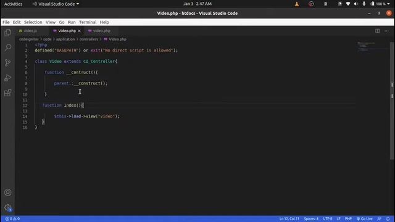Click the controllers breadcrumb segment
The image size is (395, 222).
click(x=89, y=39)
